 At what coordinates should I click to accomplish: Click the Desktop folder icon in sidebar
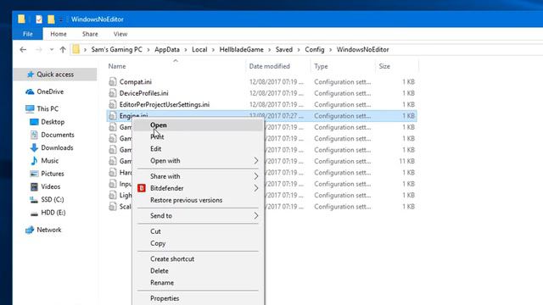34,122
